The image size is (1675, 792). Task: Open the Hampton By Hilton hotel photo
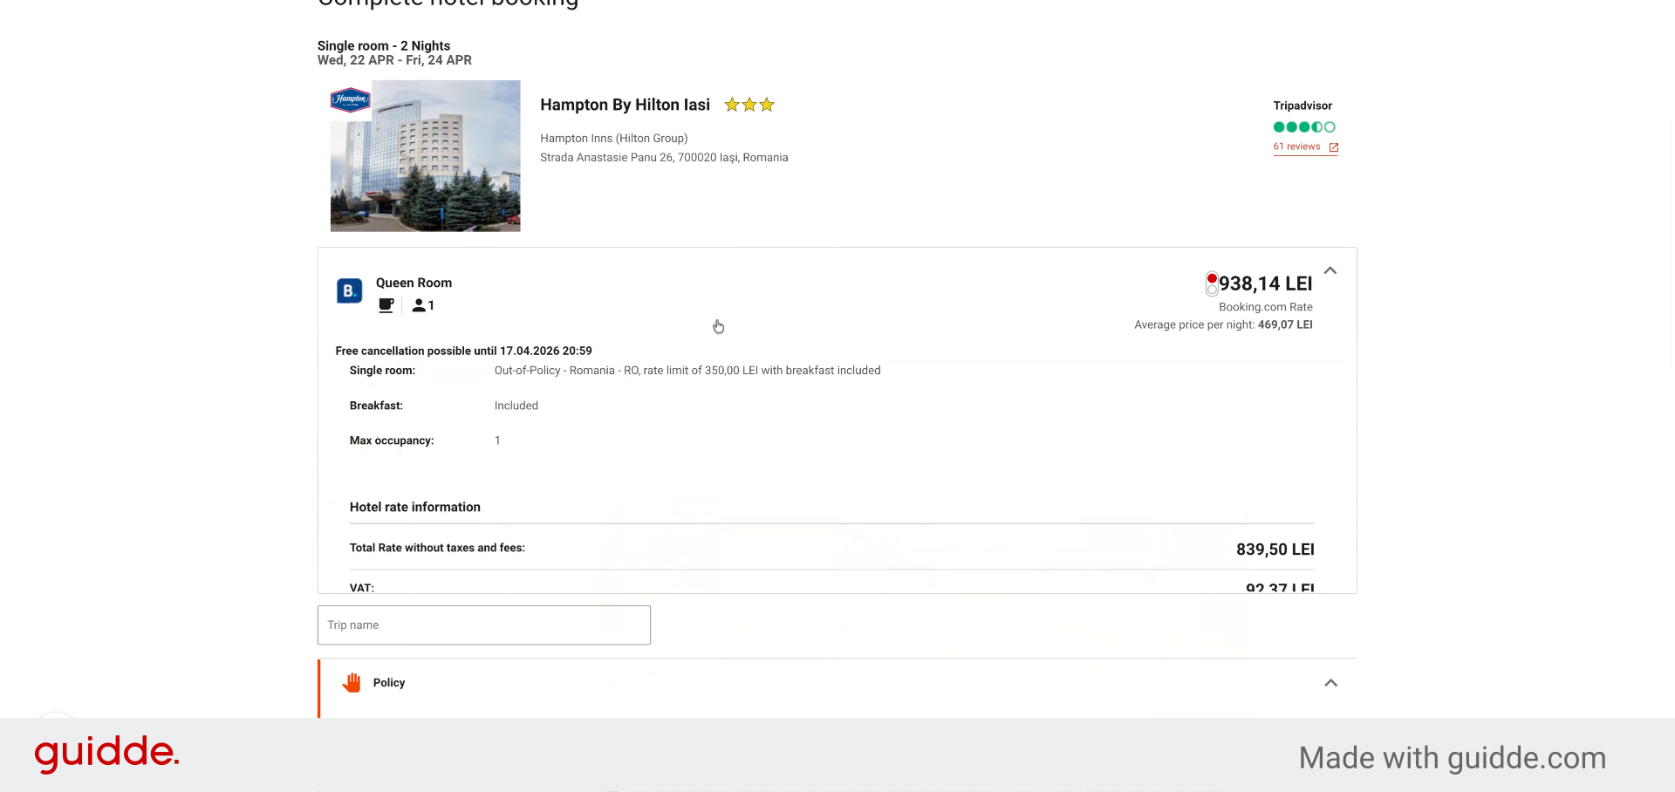(426, 156)
